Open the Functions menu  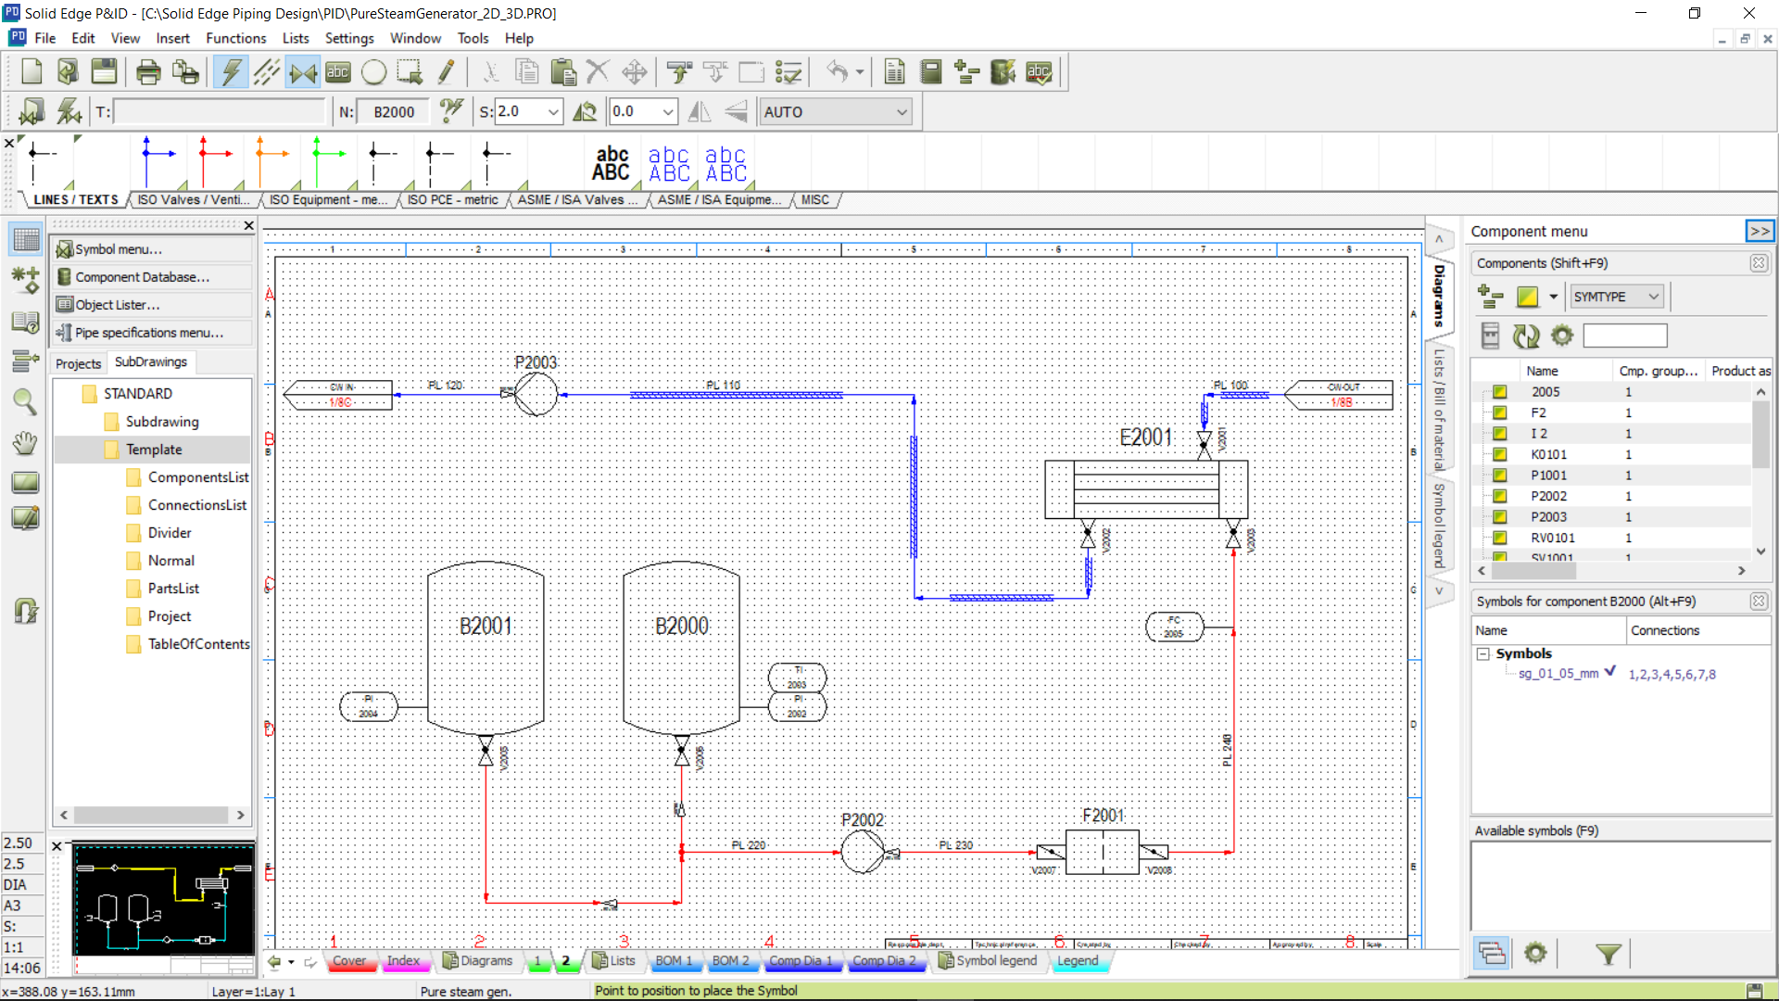point(235,38)
